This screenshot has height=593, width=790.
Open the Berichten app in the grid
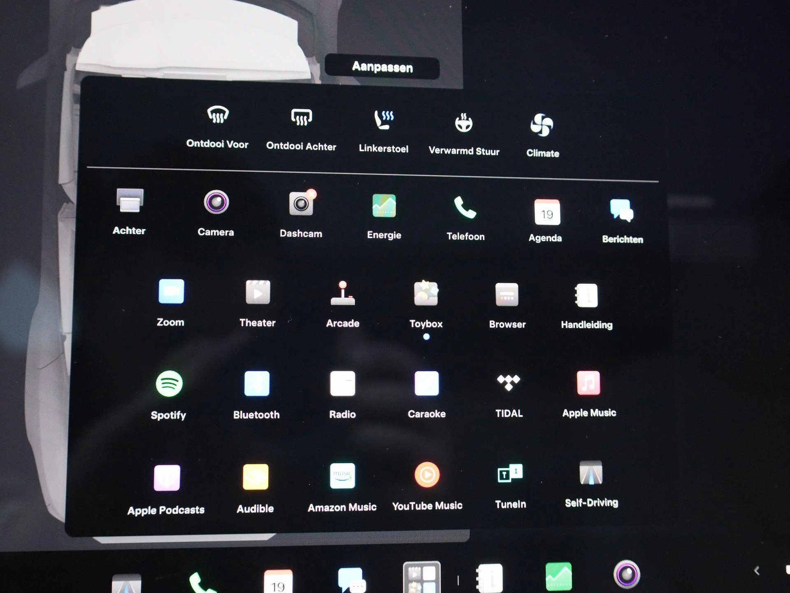[623, 222]
